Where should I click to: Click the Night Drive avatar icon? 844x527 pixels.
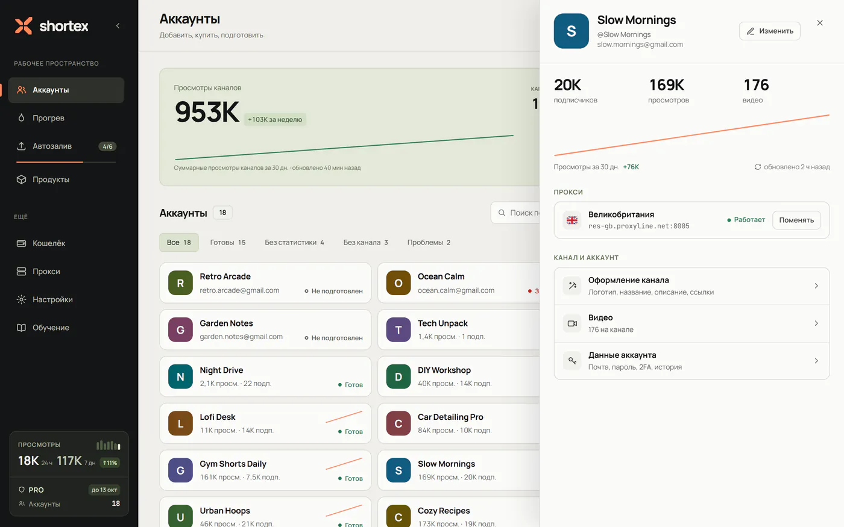click(x=180, y=376)
